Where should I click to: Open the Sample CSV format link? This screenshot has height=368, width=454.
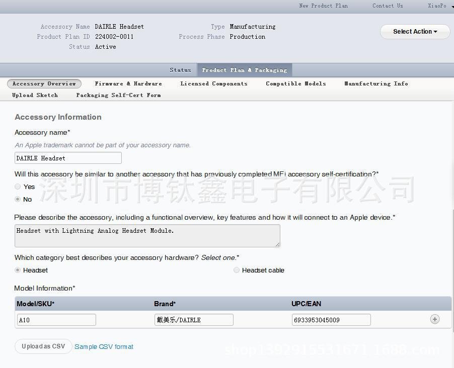tap(104, 347)
